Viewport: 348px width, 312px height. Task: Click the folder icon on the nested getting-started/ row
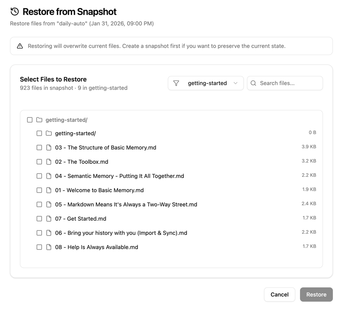[x=48, y=133]
